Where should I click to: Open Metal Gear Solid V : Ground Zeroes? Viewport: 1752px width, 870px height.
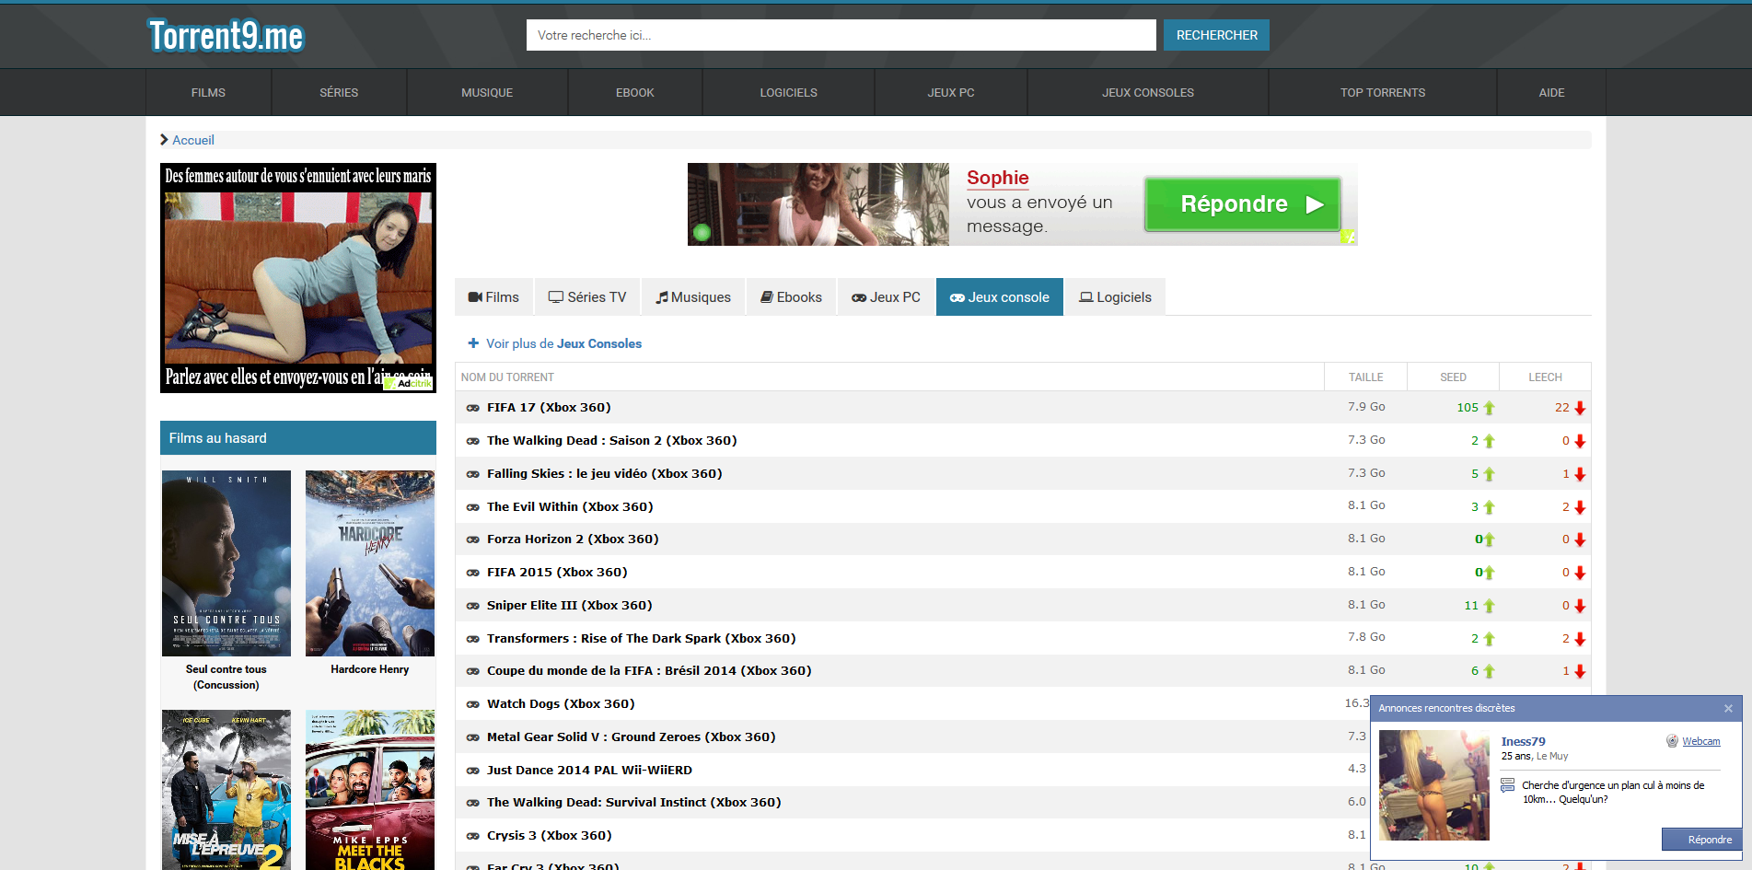pyautogui.click(x=631, y=737)
